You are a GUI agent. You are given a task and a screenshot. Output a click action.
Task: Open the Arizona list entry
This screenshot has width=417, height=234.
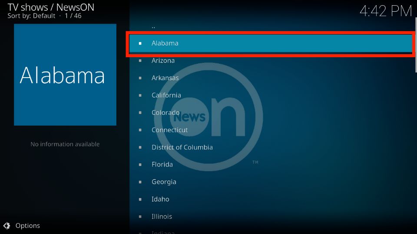(x=271, y=61)
